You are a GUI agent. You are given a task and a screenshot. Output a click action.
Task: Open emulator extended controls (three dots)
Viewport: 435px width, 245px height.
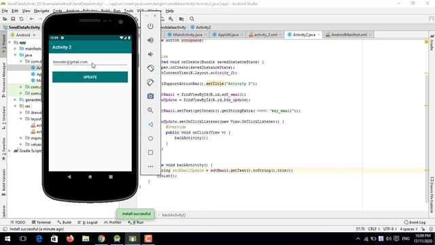[150, 166]
